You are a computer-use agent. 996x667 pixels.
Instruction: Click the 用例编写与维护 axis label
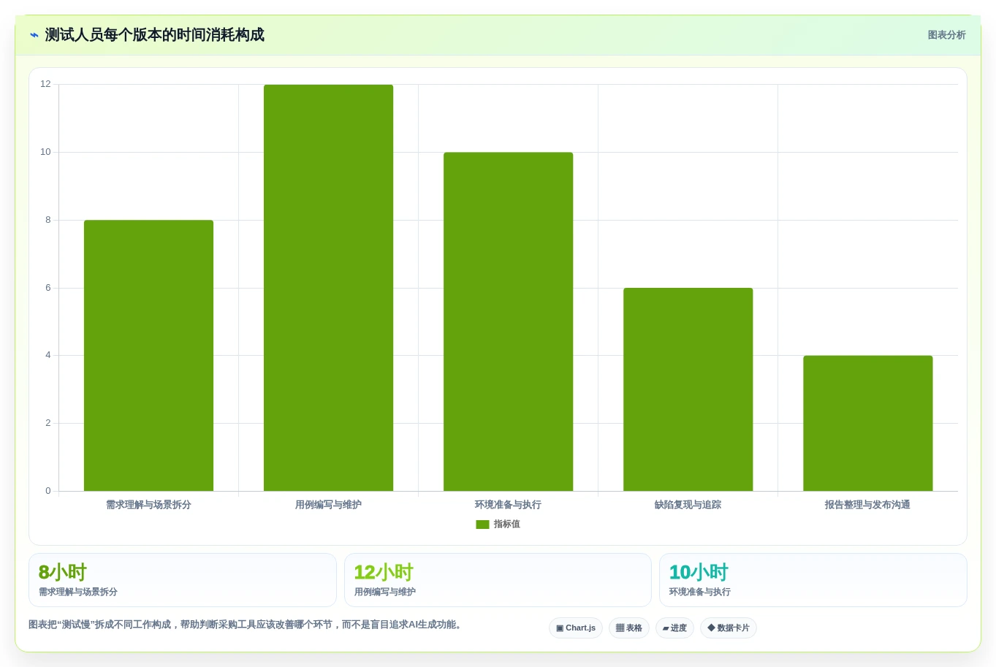point(328,505)
